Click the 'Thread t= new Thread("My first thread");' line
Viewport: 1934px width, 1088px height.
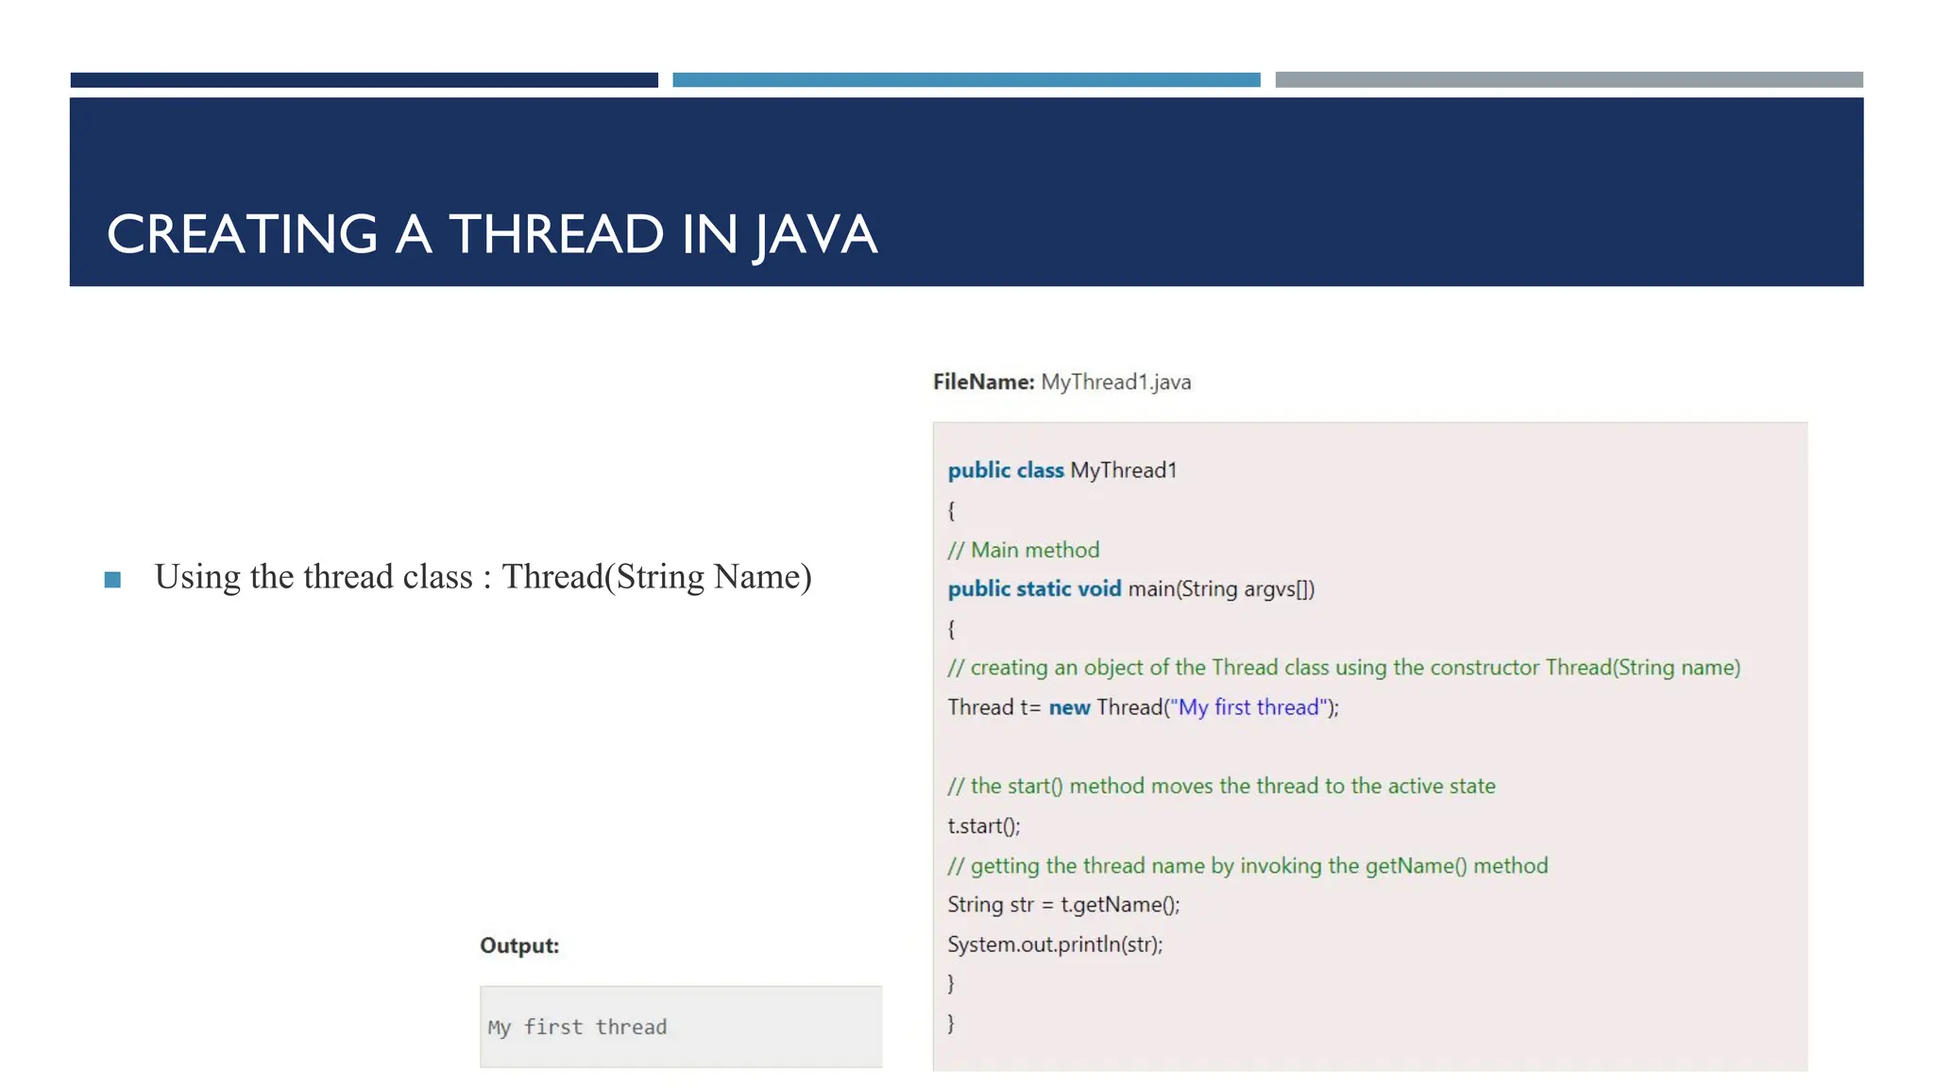[x=1143, y=707]
